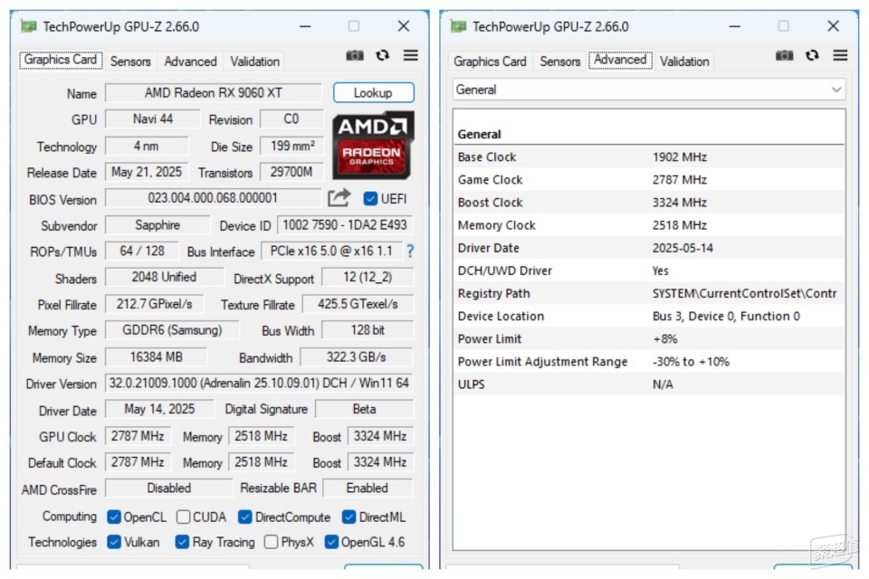Click the BIOS share/export arrow icon

click(339, 198)
